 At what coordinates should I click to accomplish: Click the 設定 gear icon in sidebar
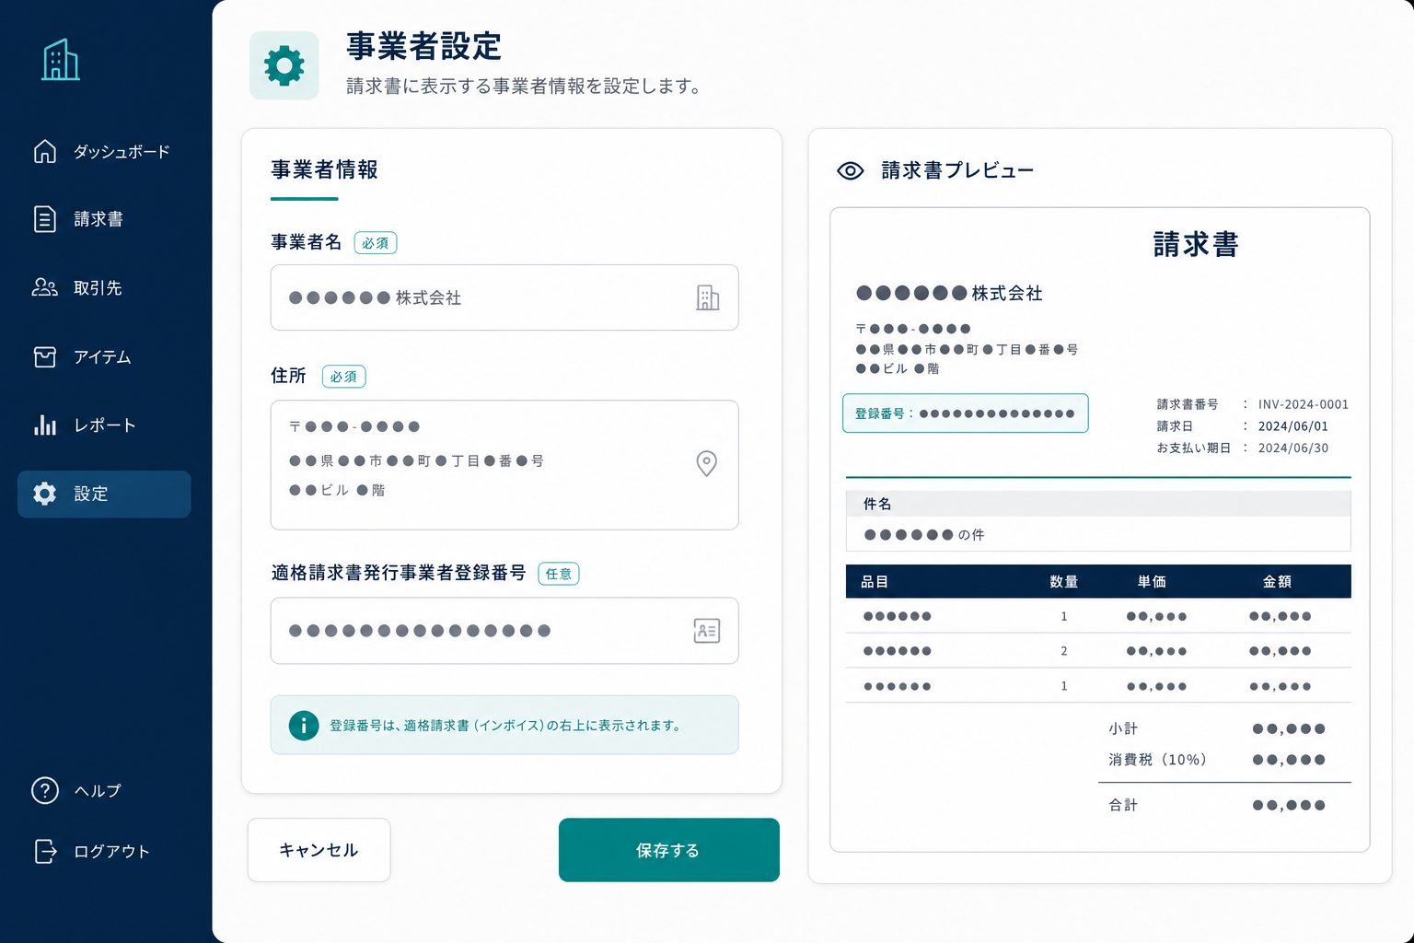[44, 494]
